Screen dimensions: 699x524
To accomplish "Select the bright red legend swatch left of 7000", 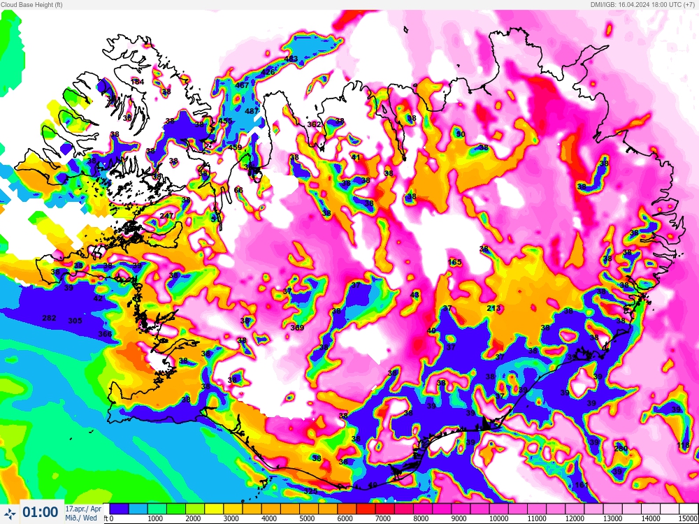I will pos(366,509).
